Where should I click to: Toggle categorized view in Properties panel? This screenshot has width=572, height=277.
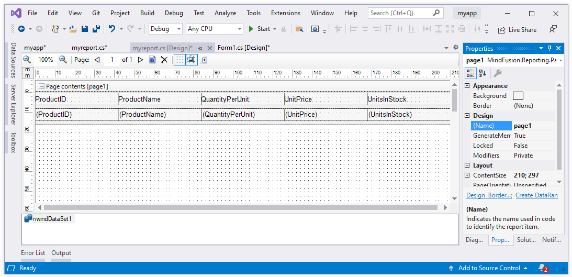[470, 73]
